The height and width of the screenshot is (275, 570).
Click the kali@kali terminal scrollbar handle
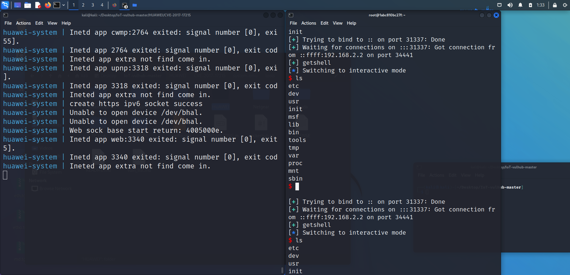tap(282, 270)
